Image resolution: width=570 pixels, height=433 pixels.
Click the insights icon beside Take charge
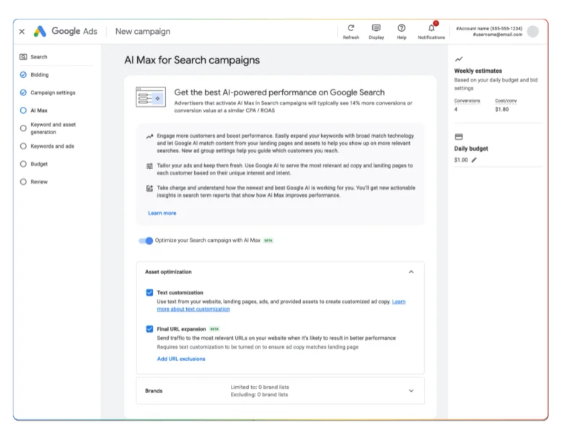(149, 188)
